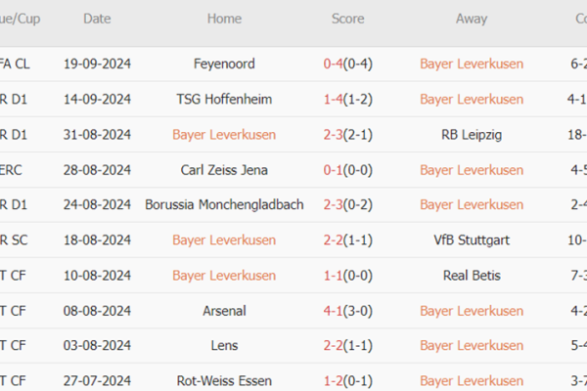This screenshot has width=587, height=391.
Task: Select Arsenal in the Home column
Action: coord(224,310)
